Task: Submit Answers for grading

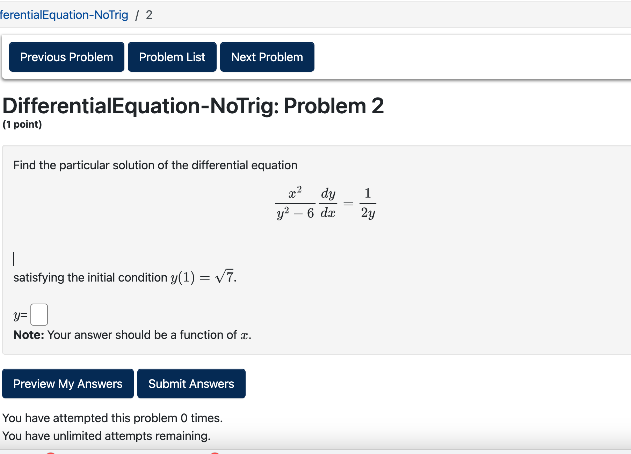Action: (x=191, y=384)
